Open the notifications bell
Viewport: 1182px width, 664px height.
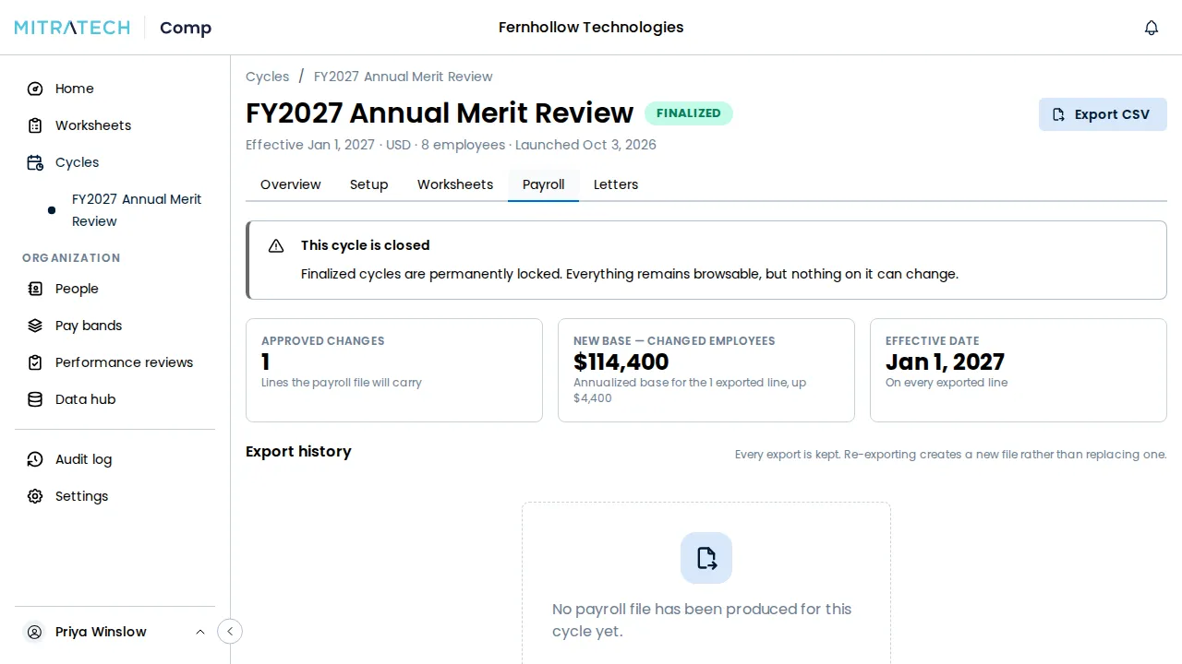pyautogui.click(x=1152, y=28)
